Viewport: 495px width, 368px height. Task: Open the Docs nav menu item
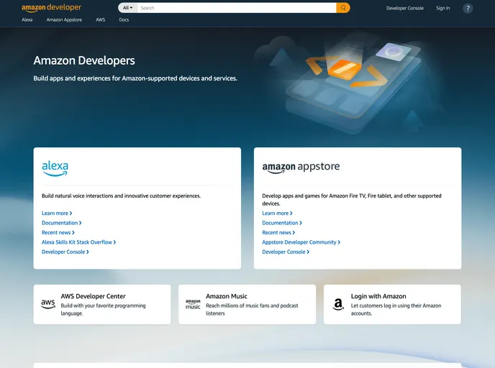tap(124, 19)
